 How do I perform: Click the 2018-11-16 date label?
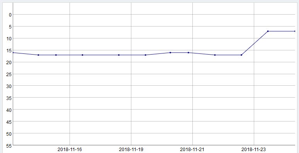[x=70, y=150]
